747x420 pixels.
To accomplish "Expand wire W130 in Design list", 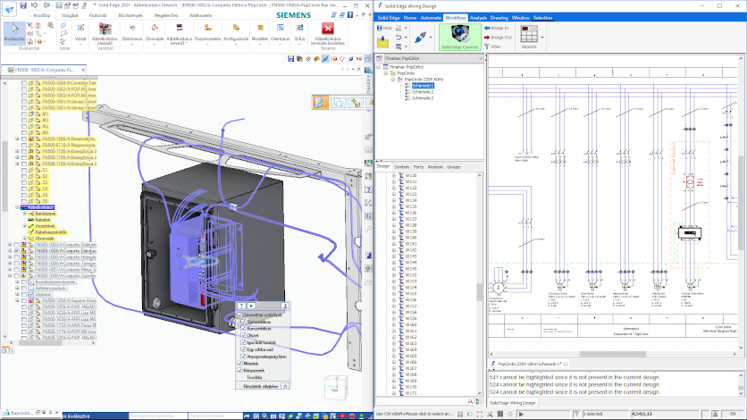I will click(x=394, y=175).
